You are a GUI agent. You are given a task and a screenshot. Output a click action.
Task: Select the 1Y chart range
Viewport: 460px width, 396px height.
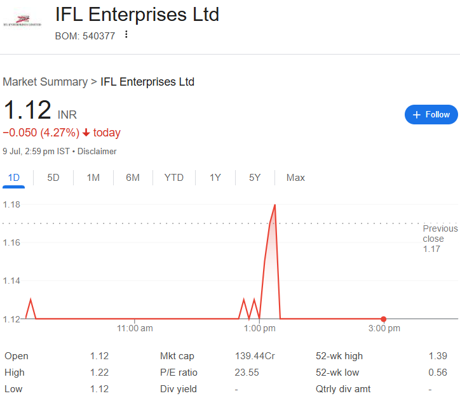(215, 178)
